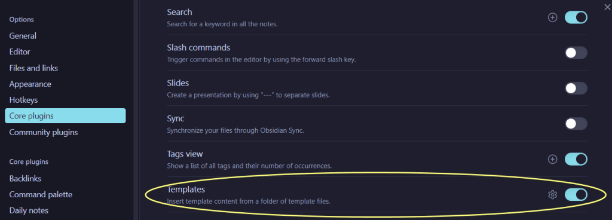The image size is (612, 220).
Task: Disable the Templates plugin toggle
Action: pyautogui.click(x=576, y=195)
